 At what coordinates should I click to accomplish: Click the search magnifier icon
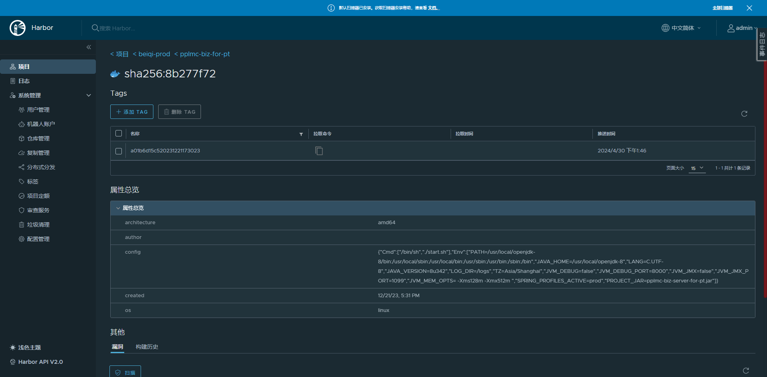(95, 28)
